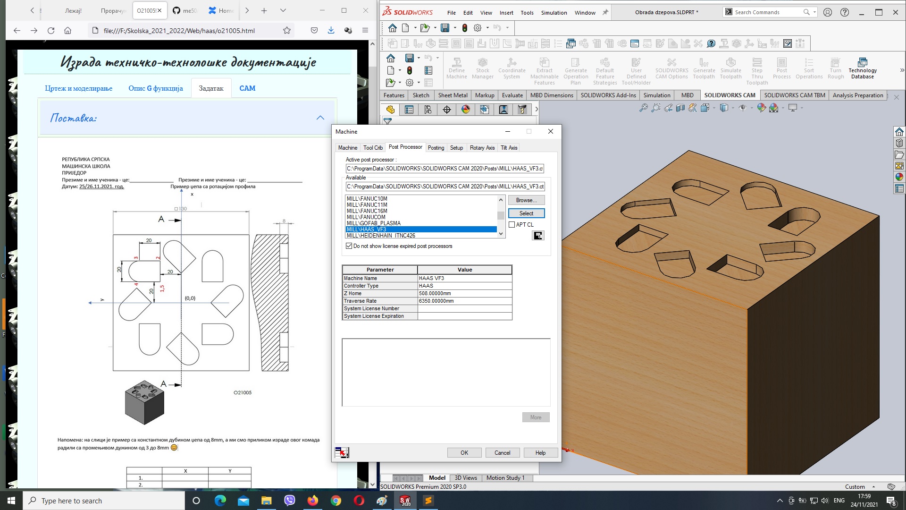Open the FeatureManager design tree tab
This screenshot has width=906, height=510.
pyautogui.click(x=390, y=110)
